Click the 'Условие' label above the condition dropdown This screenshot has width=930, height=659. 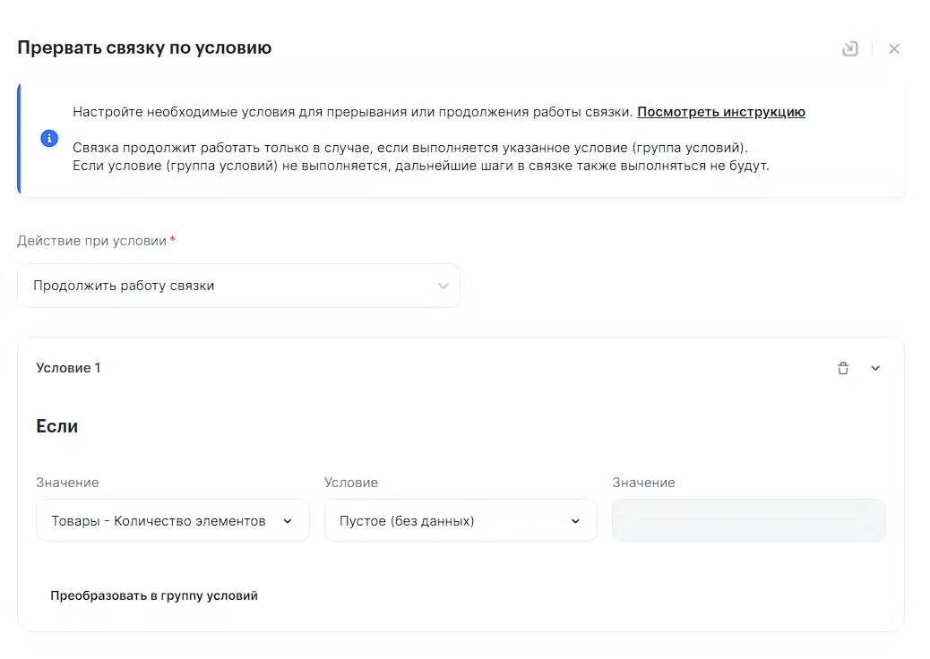(x=350, y=483)
